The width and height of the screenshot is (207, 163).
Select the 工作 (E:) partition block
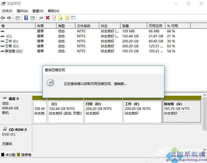(x=142, y=112)
